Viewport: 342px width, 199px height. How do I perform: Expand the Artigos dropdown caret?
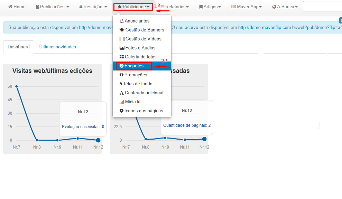[220, 7]
